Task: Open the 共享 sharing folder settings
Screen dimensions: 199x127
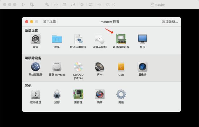Action: click(57, 39)
